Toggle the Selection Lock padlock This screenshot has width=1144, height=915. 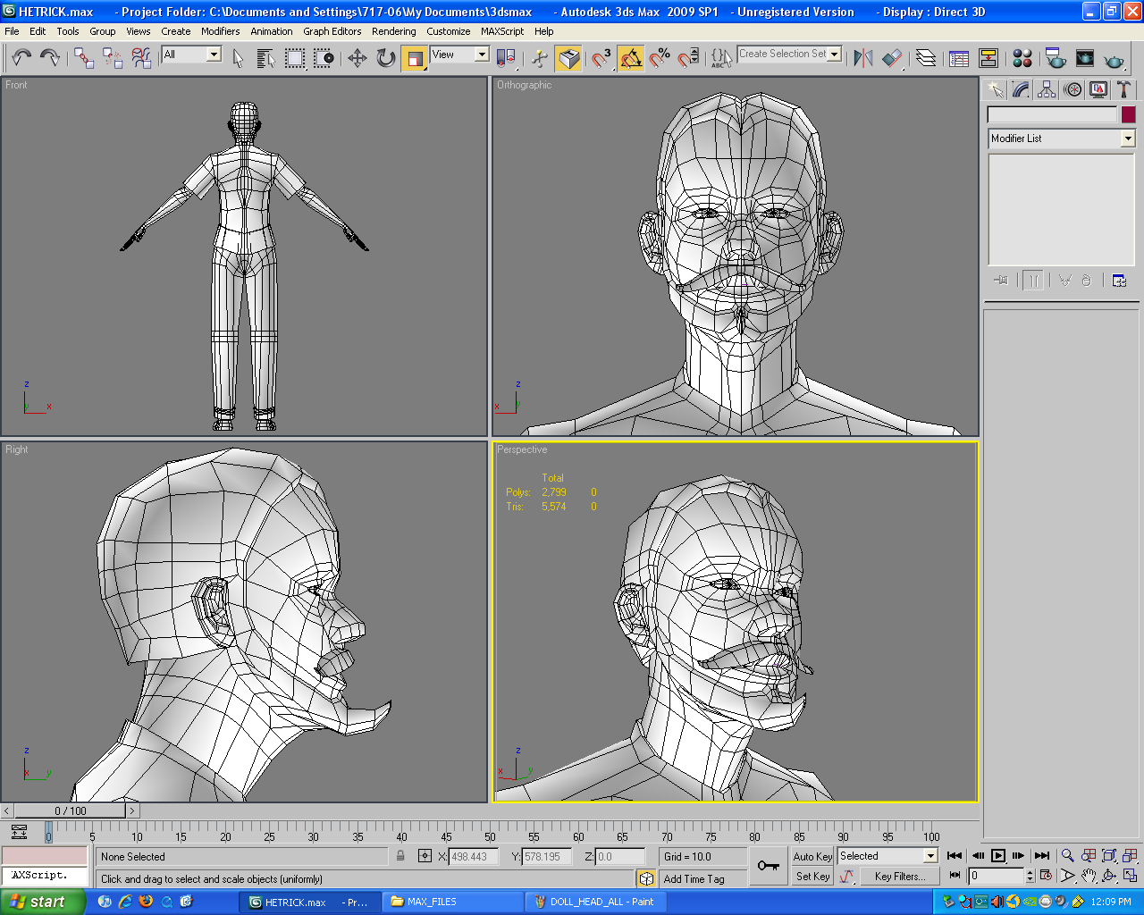point(400,856)
